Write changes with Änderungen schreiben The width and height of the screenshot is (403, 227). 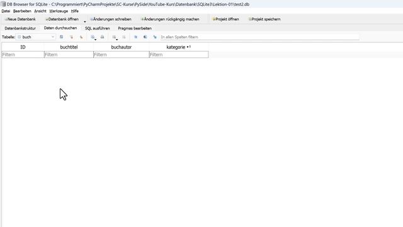point(111,19)
